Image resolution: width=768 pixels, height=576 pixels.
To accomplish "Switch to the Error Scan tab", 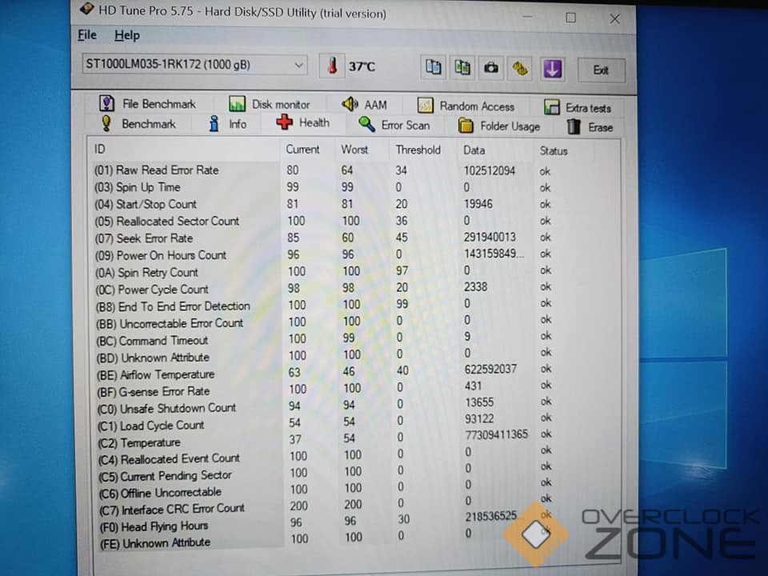I will tap(394, 125).
